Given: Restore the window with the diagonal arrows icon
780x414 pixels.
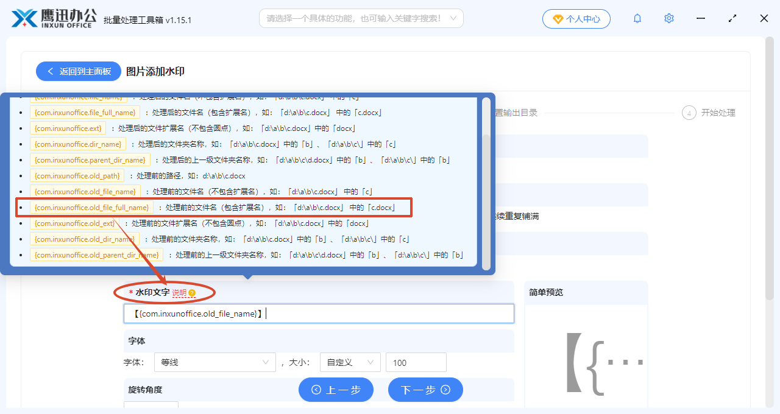Looking at the screenshot, I should point(732,18).
